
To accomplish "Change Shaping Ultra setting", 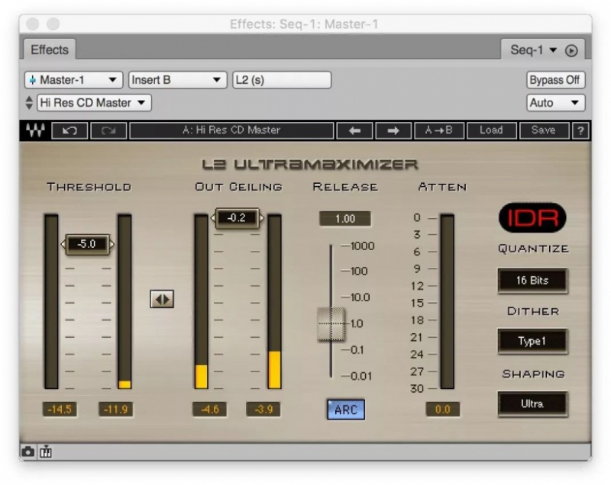I will click(x=532, y=404).
